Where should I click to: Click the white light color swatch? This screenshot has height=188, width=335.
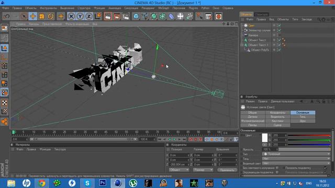click(x=265, y=137)
